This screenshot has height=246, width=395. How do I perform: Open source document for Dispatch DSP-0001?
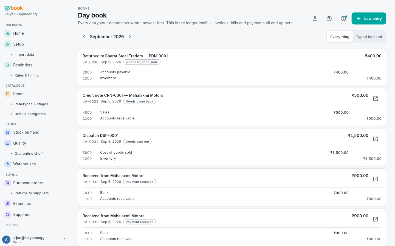tap(376, 139)
